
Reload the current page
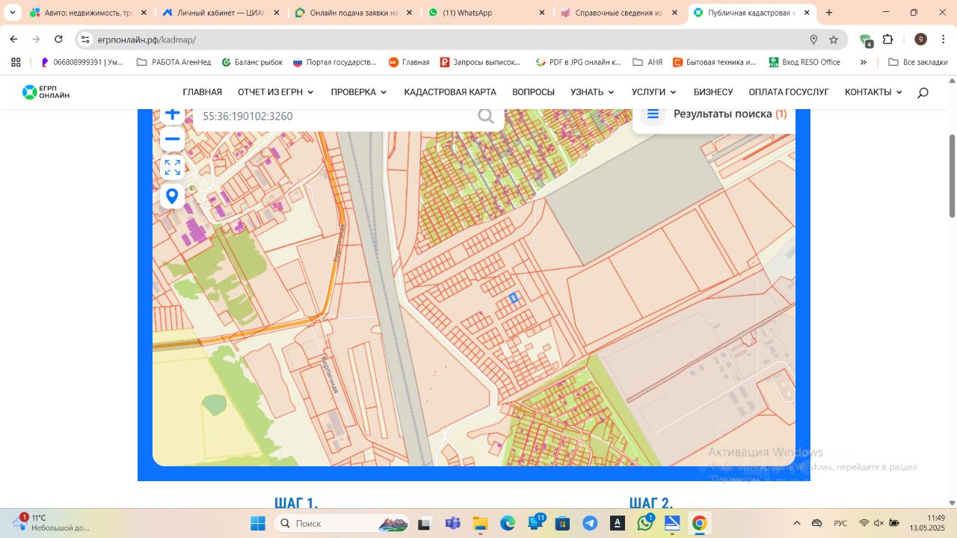[x=58, y=40]
